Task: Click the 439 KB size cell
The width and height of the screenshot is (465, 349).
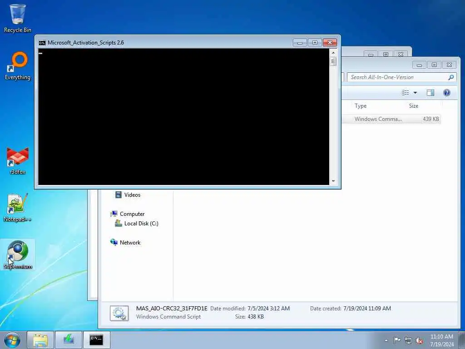Action: [x=431, y=119]
